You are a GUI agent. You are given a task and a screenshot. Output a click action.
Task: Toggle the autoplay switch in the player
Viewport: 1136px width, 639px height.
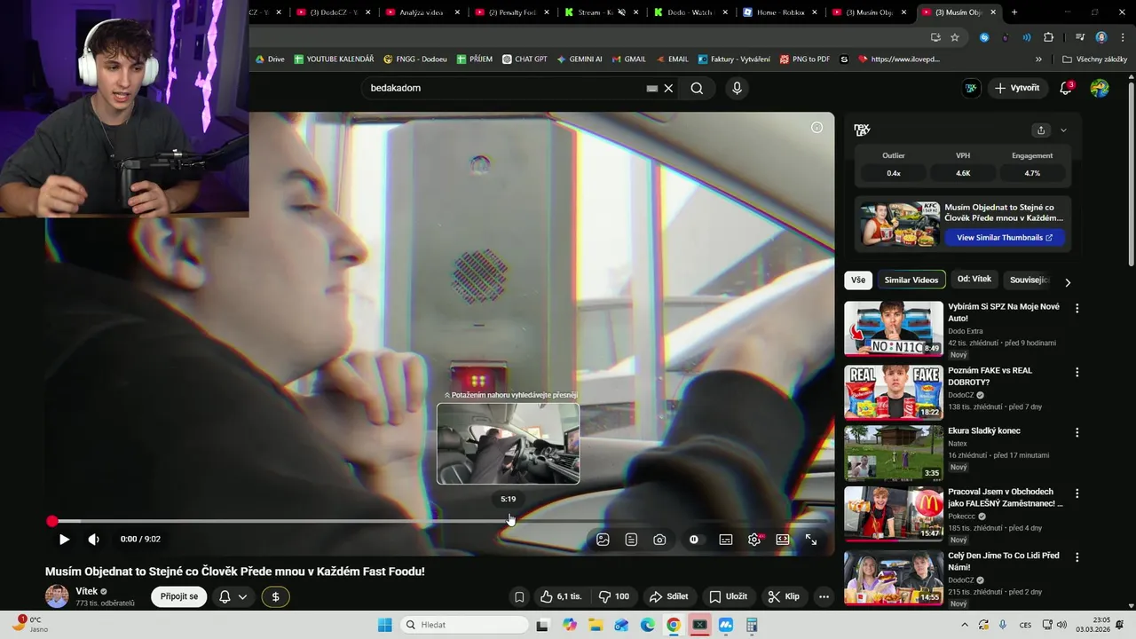point(694,539)
